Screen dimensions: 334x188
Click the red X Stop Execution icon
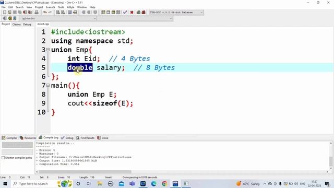point(132,13)
